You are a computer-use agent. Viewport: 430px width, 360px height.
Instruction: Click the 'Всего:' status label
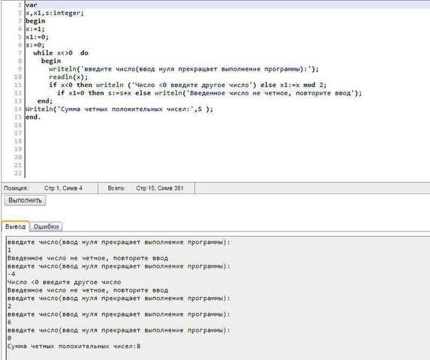coord(116,188)
